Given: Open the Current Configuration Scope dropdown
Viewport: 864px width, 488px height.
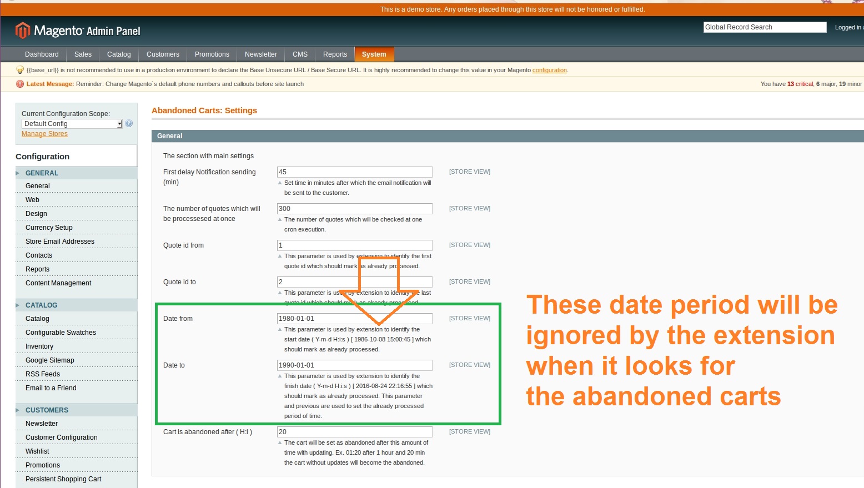Looking at the screenshot, I should click(x=72, y=124).
